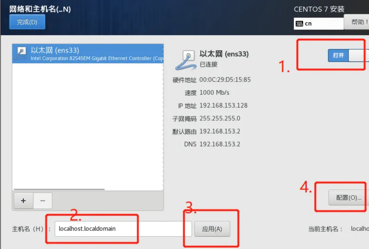The image size is (369, 249).
Task: Click the hardware address 00:0C:29:D5:15:85
Action: pyautogui.click(x=225, y=80)
